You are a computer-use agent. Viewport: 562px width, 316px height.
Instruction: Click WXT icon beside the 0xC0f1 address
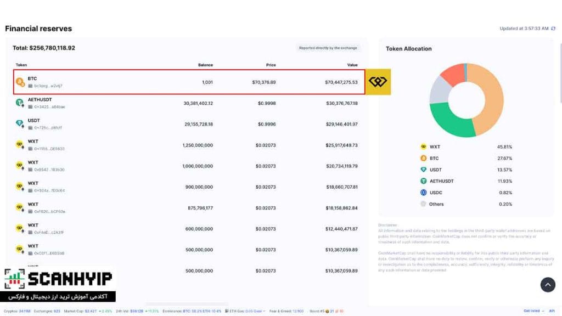click(20, 249)
